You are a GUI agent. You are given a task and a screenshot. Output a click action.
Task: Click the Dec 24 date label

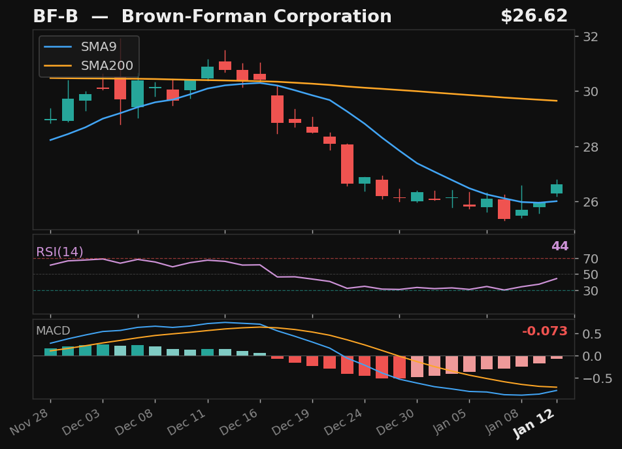(x=344, y=422)
